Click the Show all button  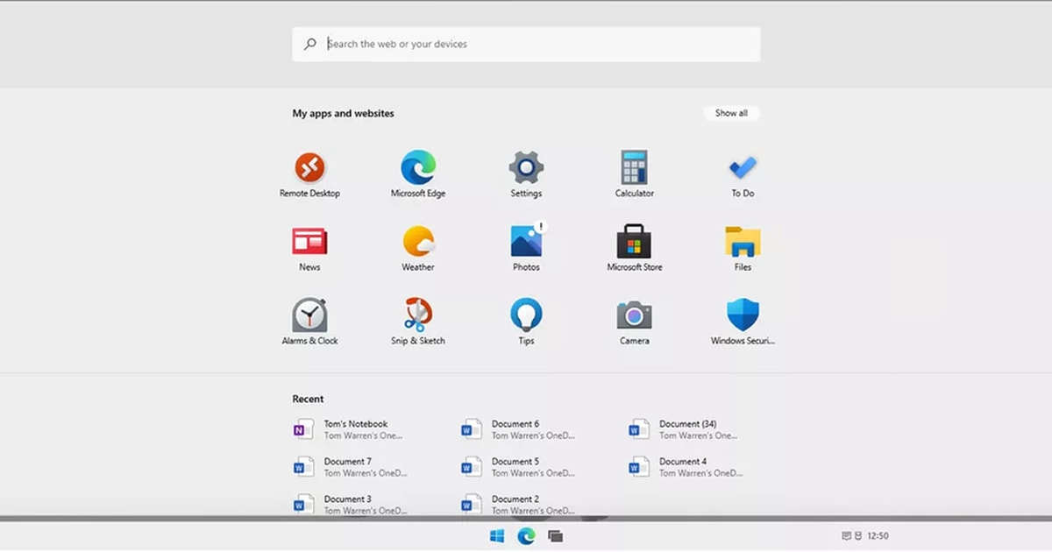pyautogui.click(x=731, y=113)
